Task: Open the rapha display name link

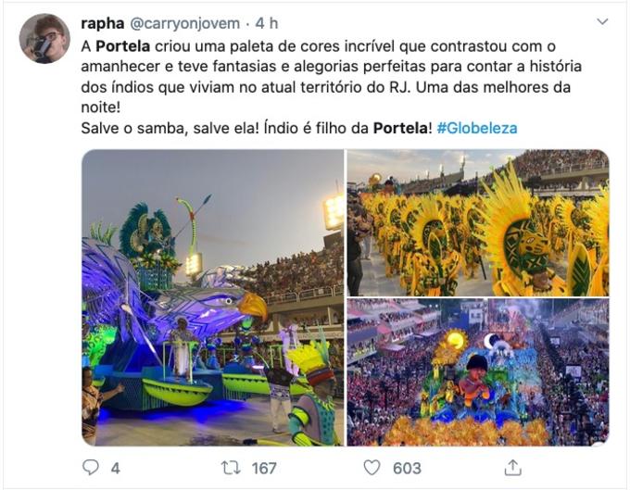Action: 102,22
